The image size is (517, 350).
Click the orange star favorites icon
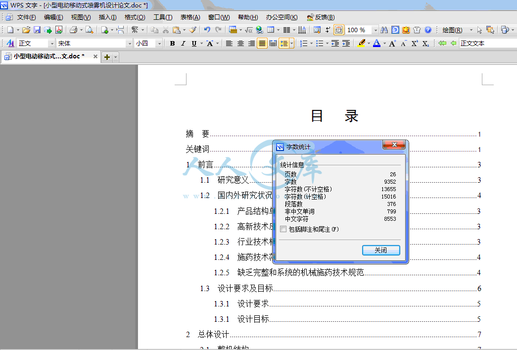pos(406,30)
